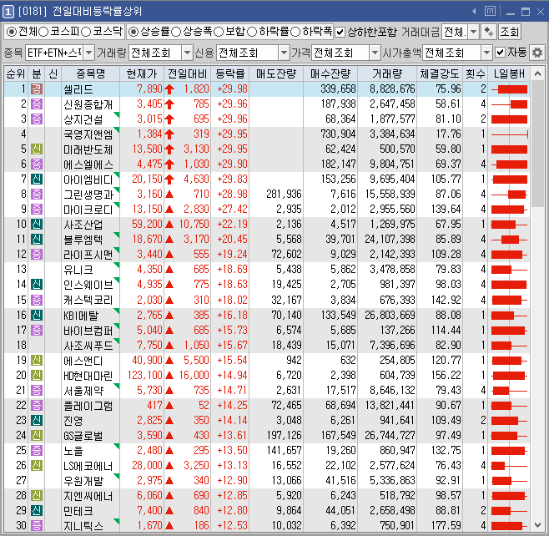Click the 신 badge for 인스웨이브
The image size is (549, 536).
37,285
